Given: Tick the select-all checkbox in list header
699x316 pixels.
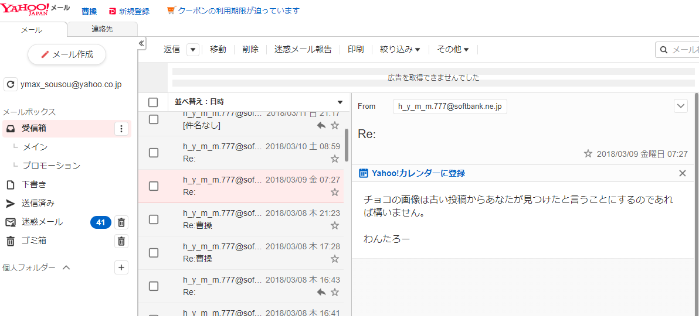Looking at the screenshot, I should pos(153,102).
